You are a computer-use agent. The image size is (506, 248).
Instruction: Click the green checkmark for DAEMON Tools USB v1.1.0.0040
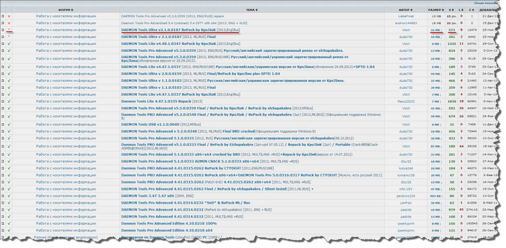point(9,124)
